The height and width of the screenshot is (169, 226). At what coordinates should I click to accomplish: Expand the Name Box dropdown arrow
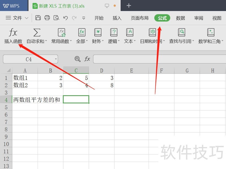(x=56, y=59)
